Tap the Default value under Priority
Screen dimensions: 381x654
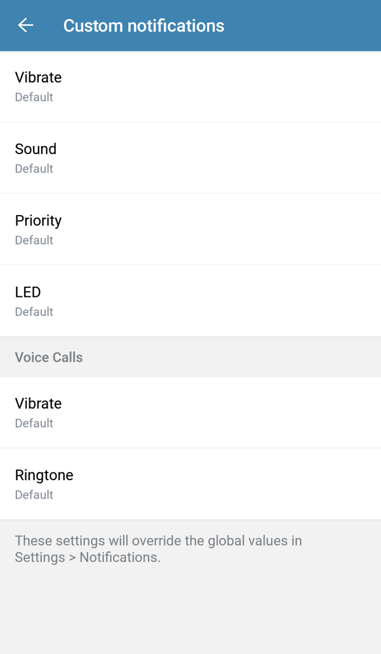[34, 240]
